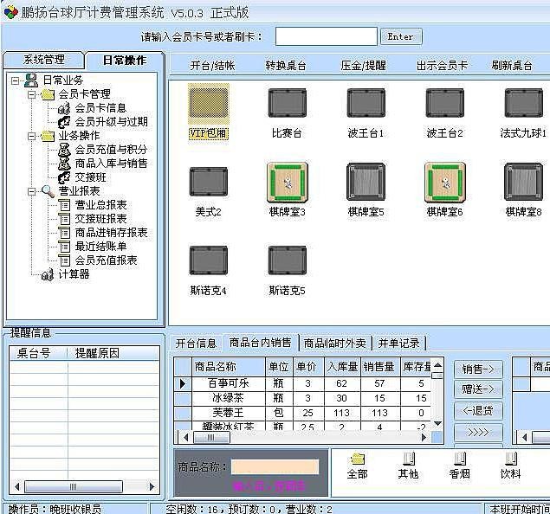Click the 开台/结帐 toolbar item
The image size is (550, 514).
[212, 66]
